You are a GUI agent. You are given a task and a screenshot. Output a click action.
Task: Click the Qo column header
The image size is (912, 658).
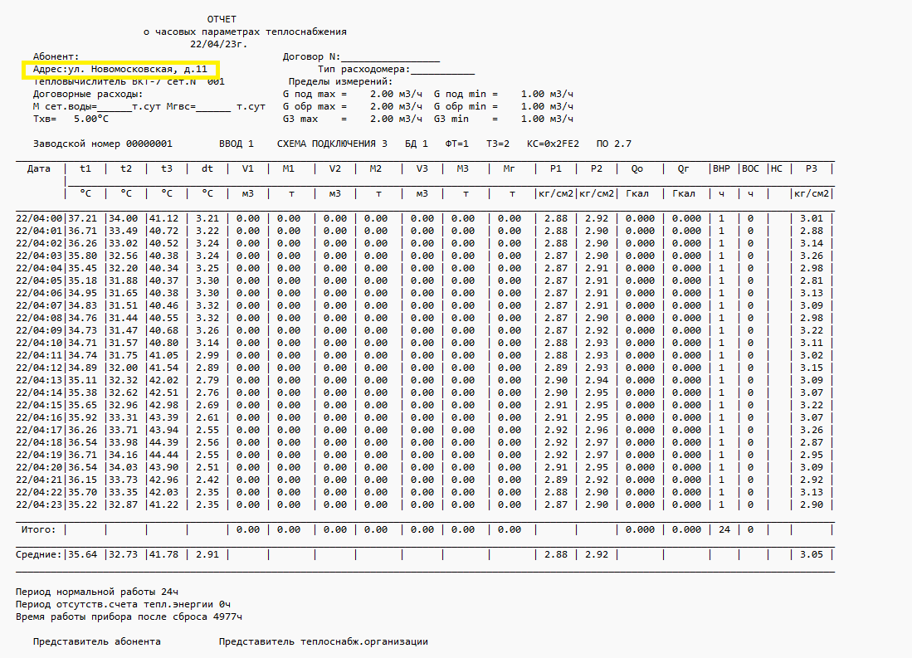[636, 168]
